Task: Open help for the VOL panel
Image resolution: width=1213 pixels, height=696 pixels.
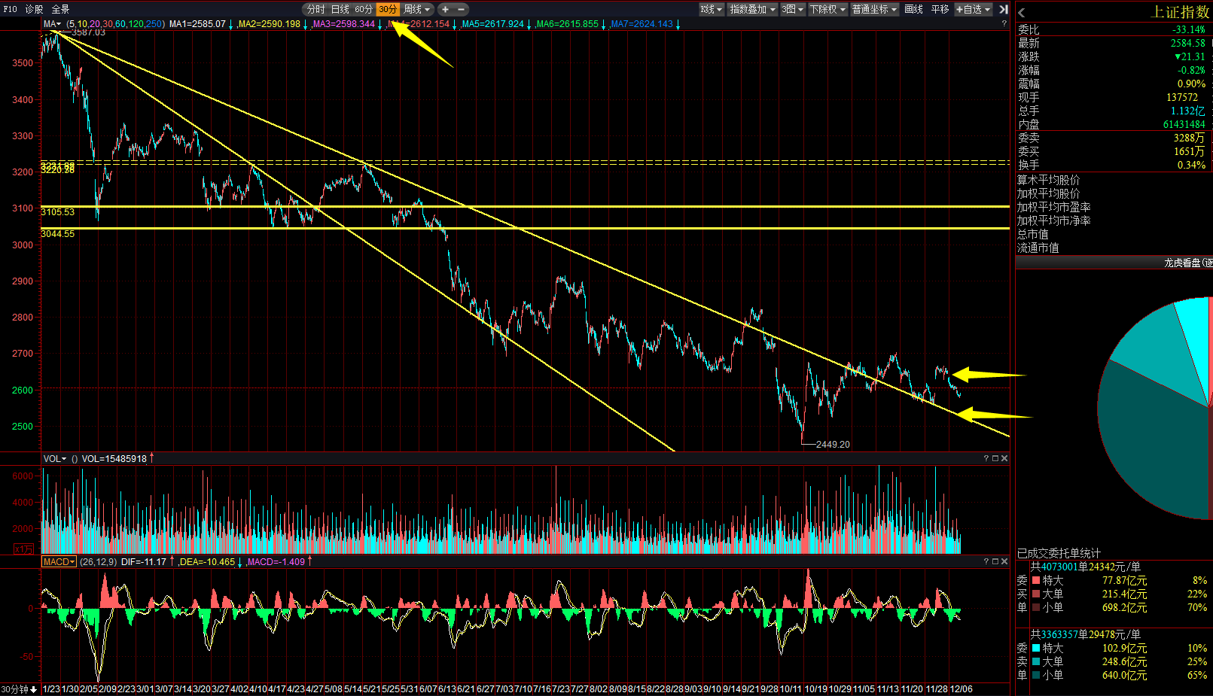Action: 986,458
